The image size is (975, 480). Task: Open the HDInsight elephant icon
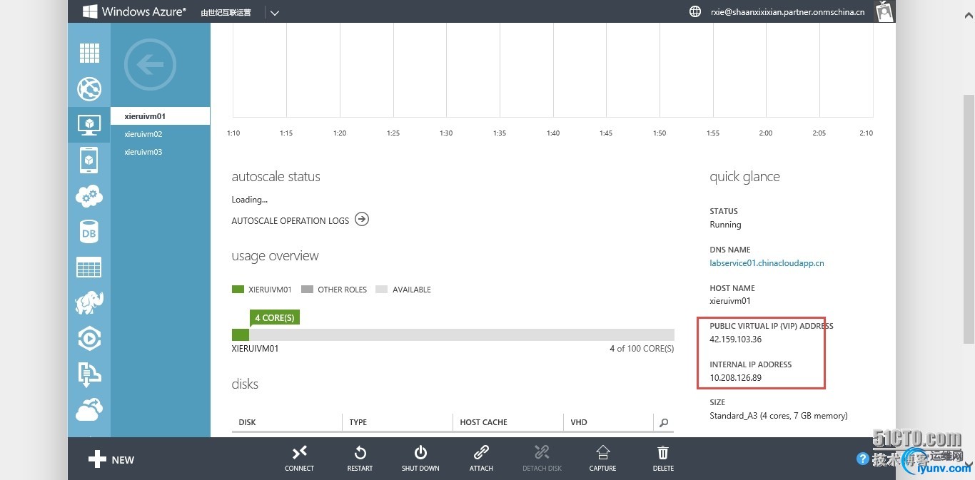[x=89, y=303]
